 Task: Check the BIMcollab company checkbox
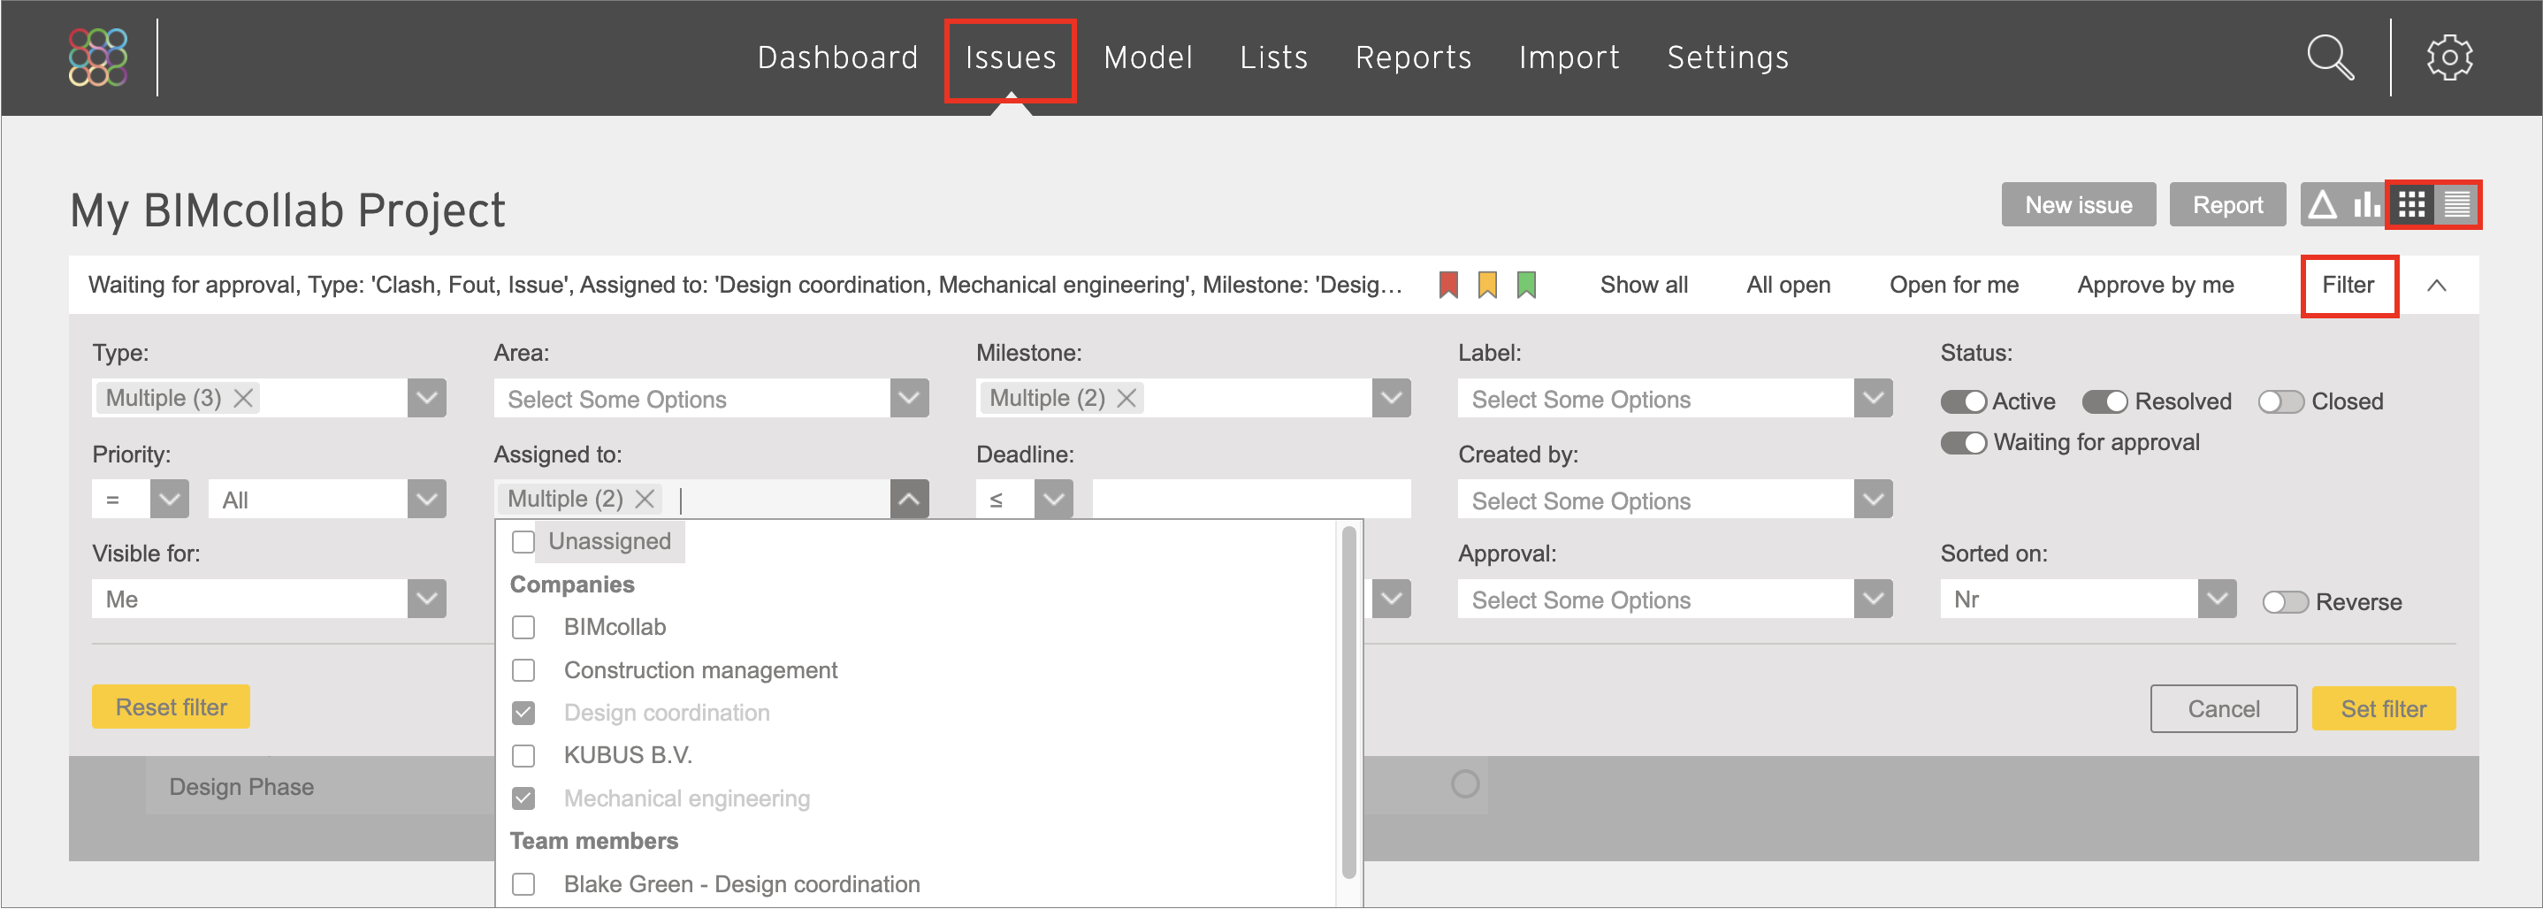click(524, 628)
